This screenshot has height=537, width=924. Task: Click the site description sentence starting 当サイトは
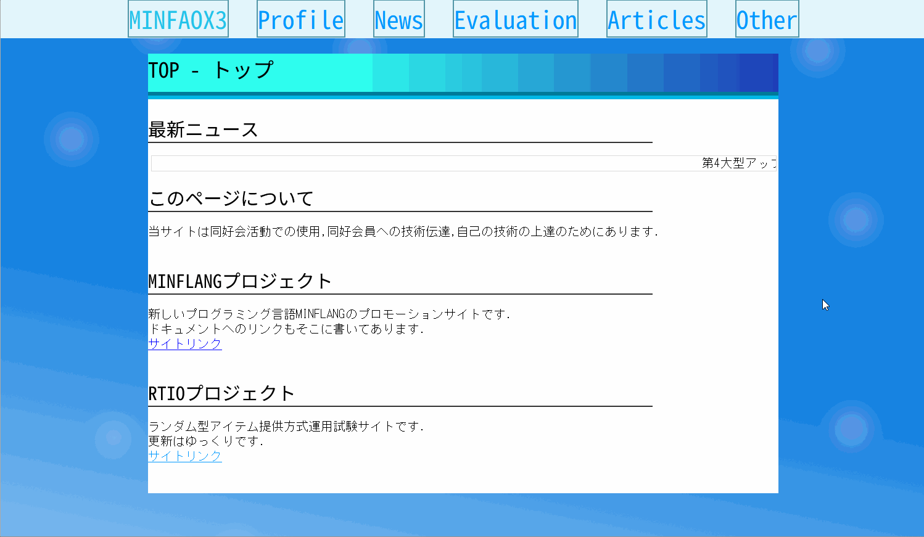403,232
